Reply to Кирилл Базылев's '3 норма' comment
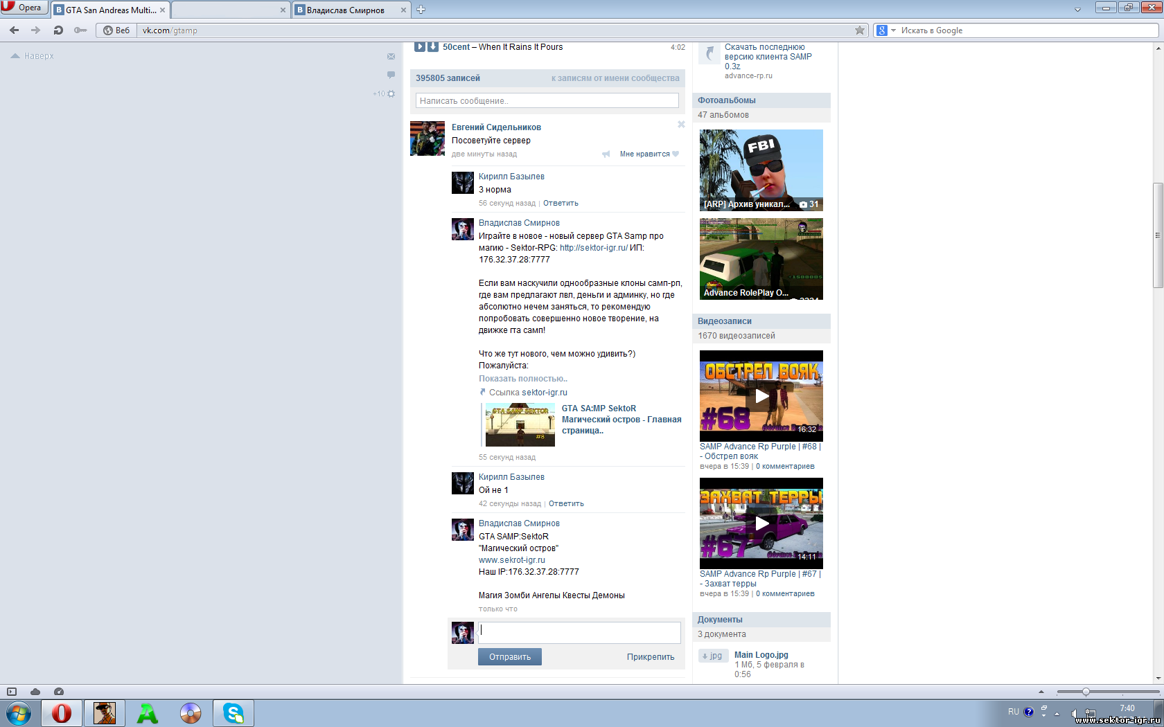The width and height of the screenshot is (1164, 727). (561, 204)
